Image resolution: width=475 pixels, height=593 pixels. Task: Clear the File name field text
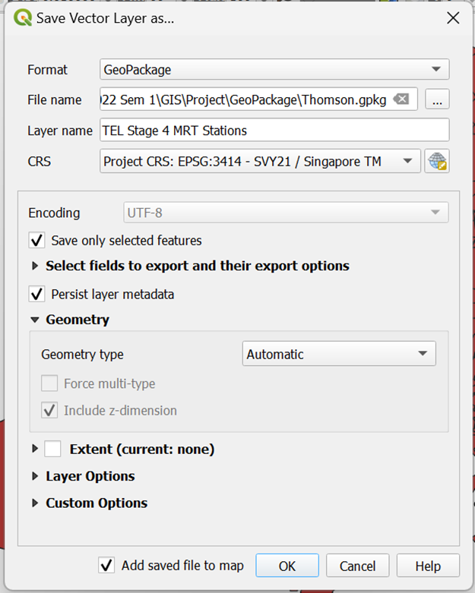click(x=401, y=99)
